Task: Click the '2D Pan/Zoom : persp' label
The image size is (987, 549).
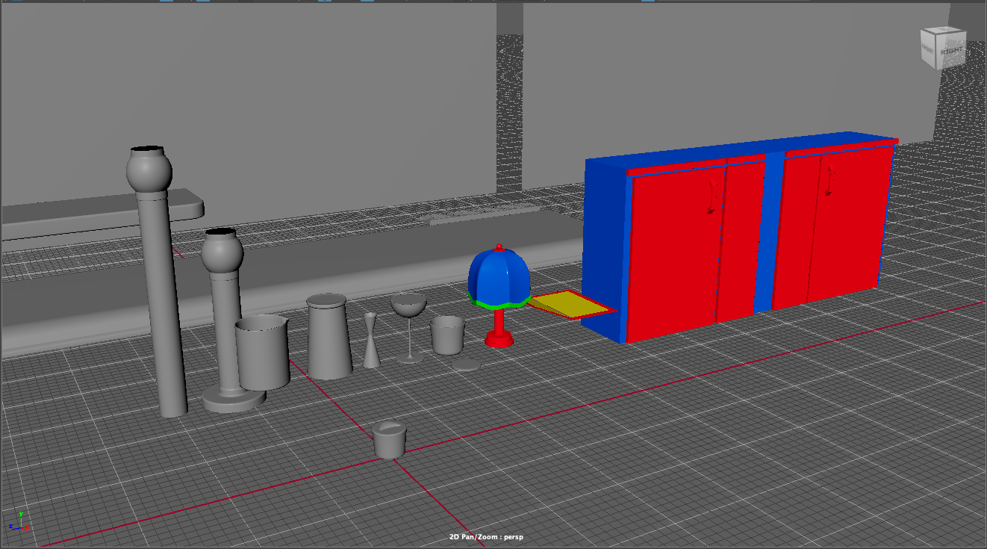Action: pos(486,536)
